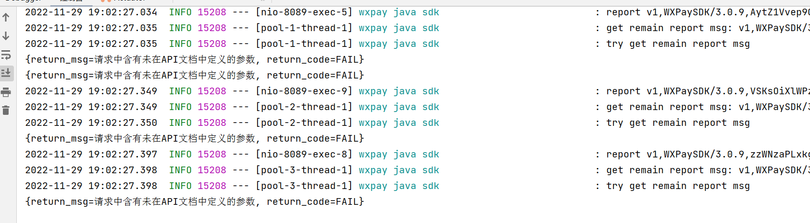810x223 pixels.
Task: Toggle the Soft-Wrap console icon
Action: [6, 55]
